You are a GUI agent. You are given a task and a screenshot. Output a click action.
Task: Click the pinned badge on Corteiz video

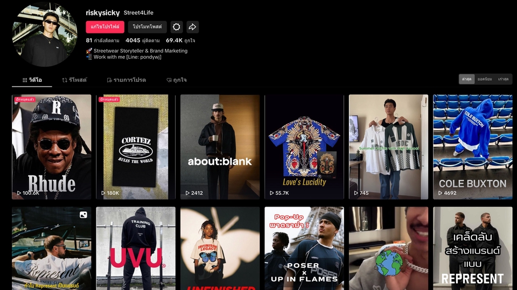(x=109, y=99)
